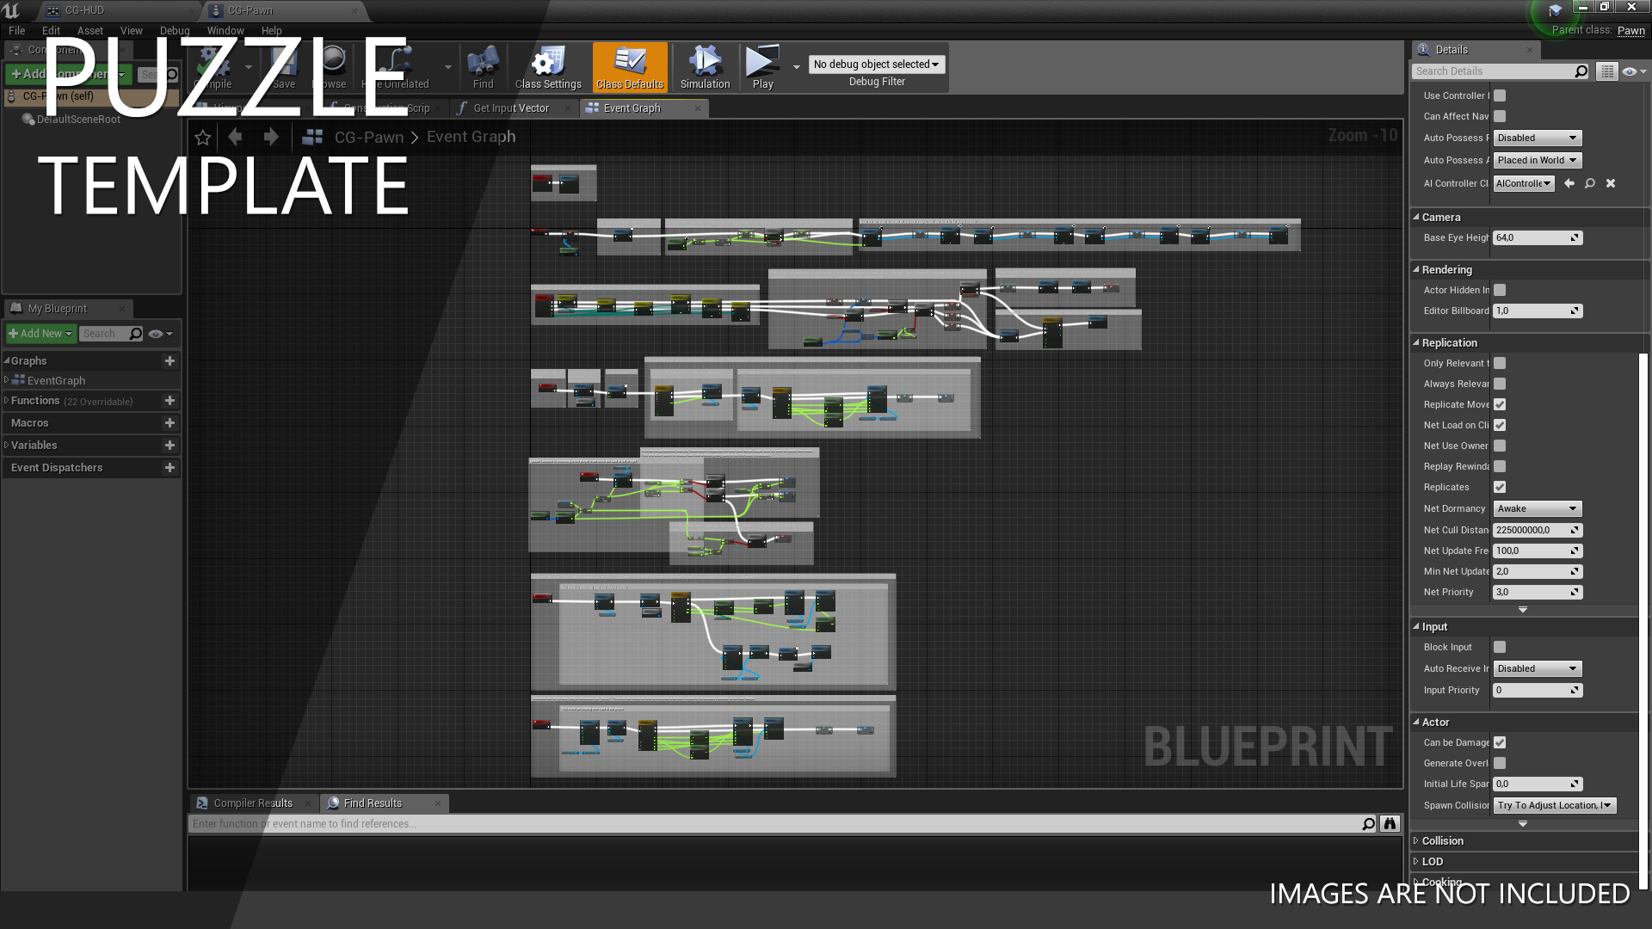Select the Event Graph tab

coord(632,108)
